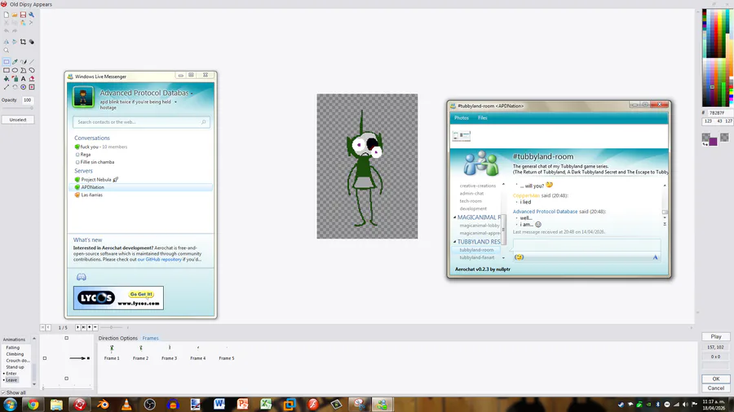The image size is (734, 412).
Task: Pick the purple foreground color swatch
Action: click(713, 142)
